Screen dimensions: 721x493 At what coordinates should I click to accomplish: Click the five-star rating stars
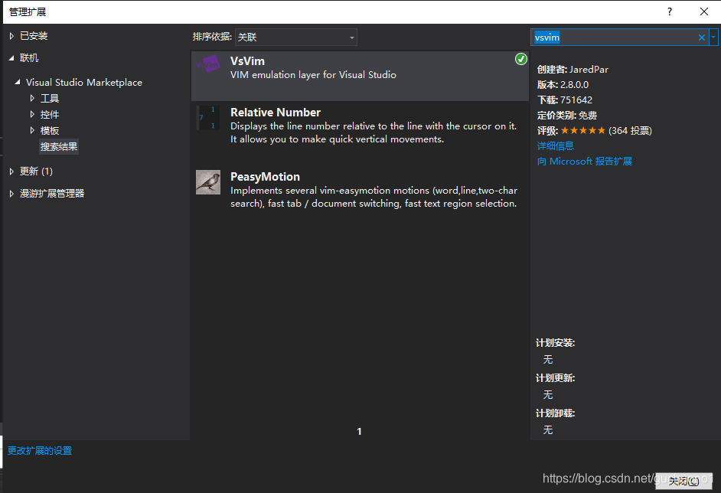point(583,131)
